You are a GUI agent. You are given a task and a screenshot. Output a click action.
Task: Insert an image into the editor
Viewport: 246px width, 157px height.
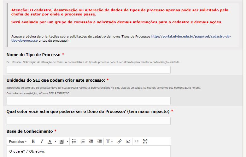128,142
